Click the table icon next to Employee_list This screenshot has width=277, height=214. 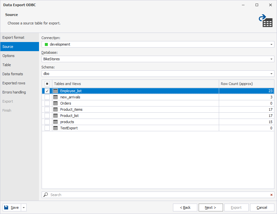pos(56,91)
